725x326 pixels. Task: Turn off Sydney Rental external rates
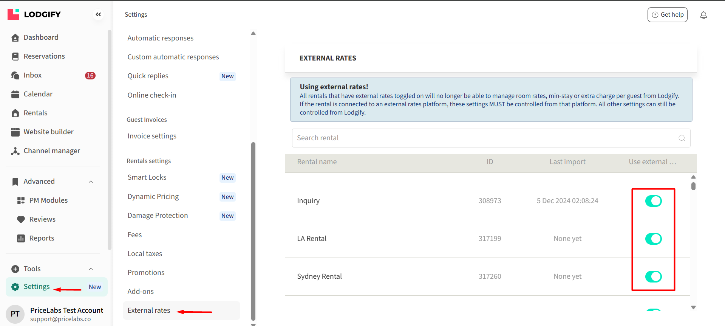click(653, 276)
